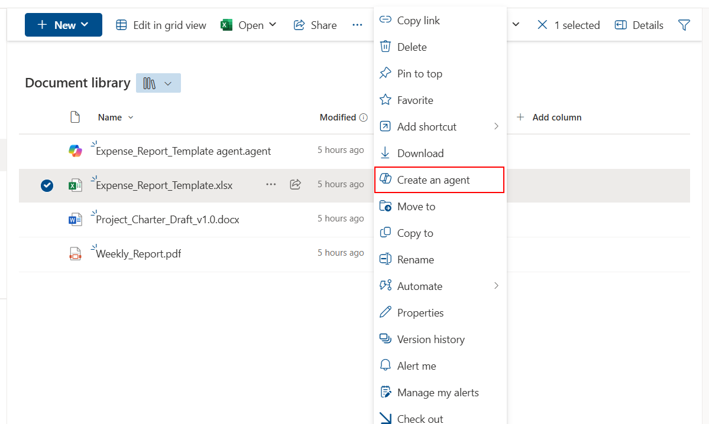This screenshot has width=709, height=424.
Task: Select Rename in the context menu
Action: point(415,259)
